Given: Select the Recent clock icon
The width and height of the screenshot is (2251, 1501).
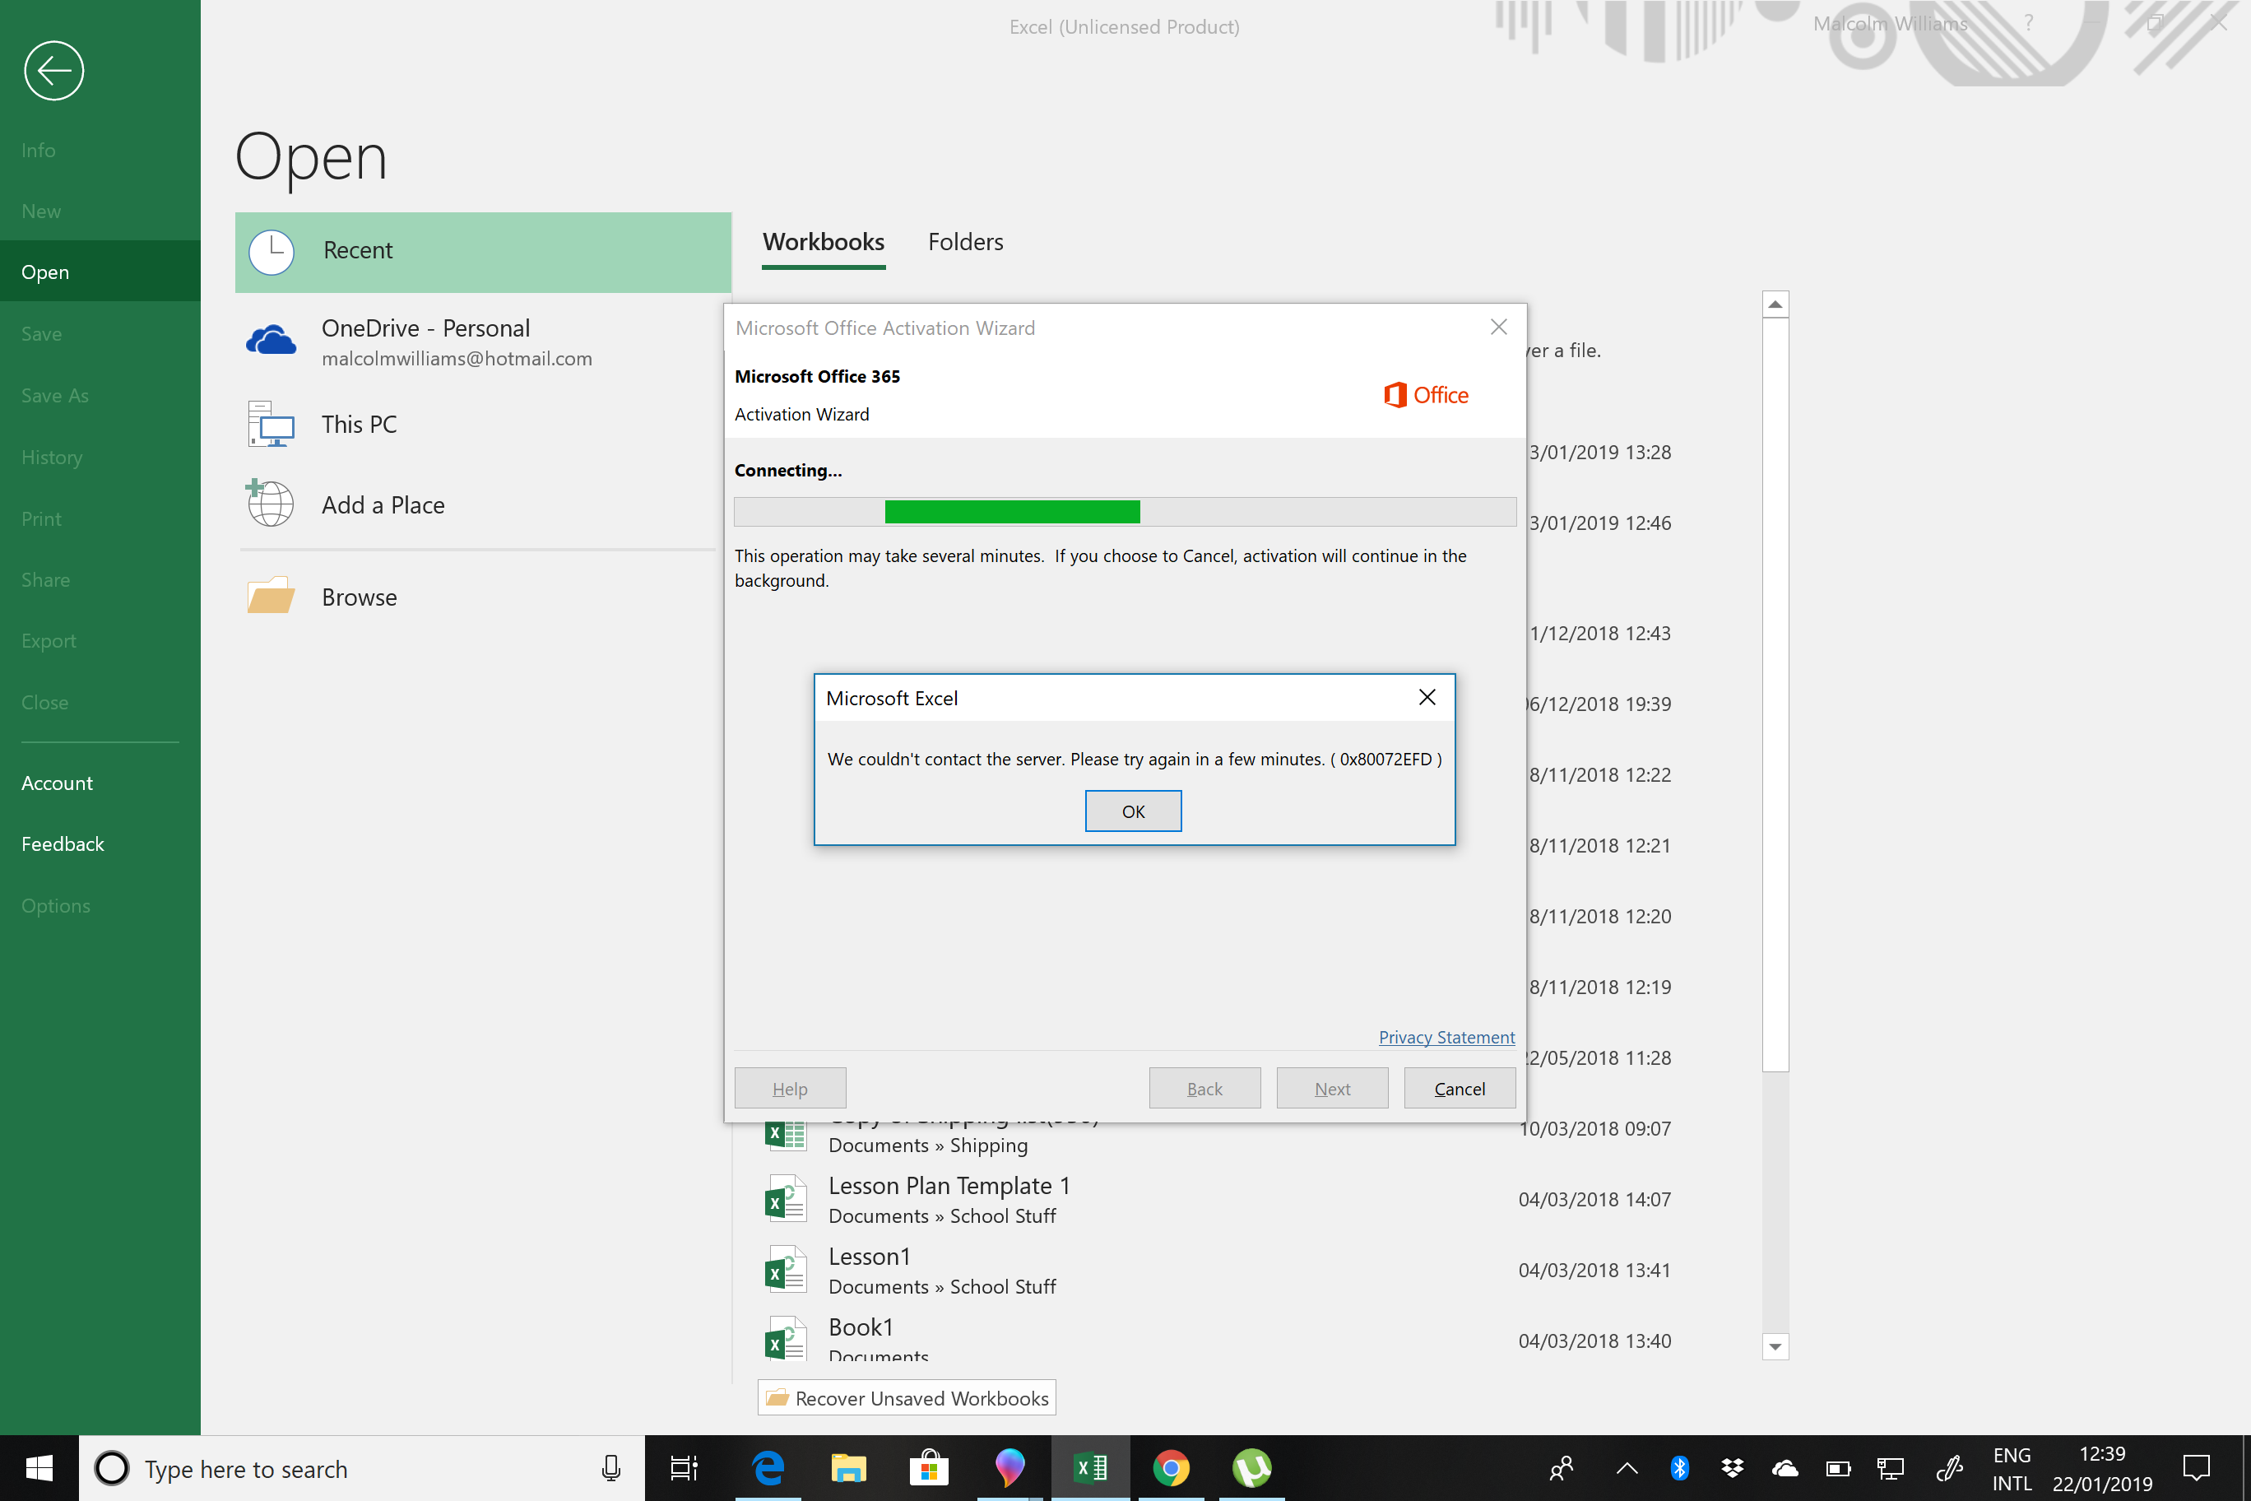Looking at the screenshot, I should 271,252.
